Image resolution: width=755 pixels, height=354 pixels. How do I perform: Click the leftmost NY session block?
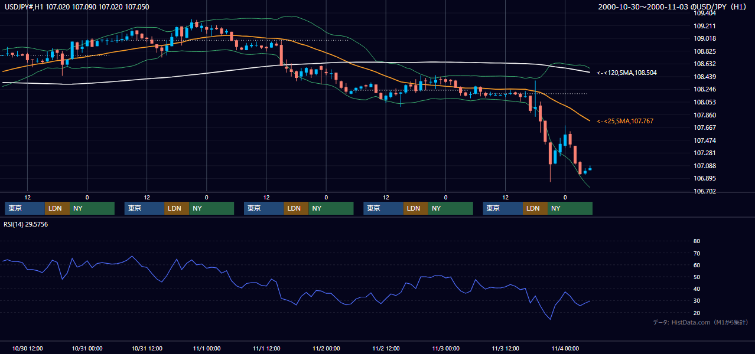click(x=92, y=208)
